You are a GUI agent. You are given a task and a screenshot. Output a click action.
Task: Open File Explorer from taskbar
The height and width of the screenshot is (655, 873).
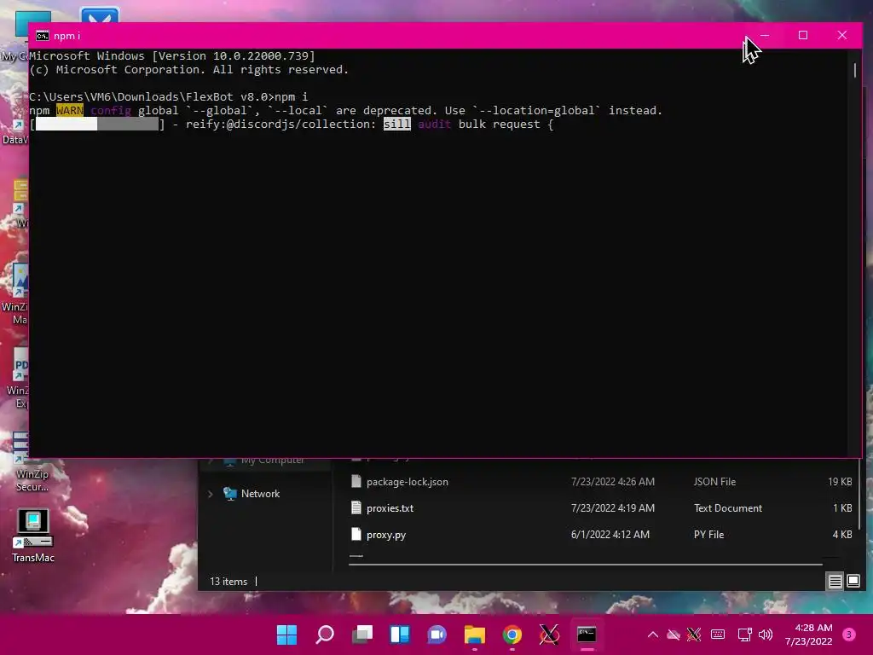tap(474, 635)
